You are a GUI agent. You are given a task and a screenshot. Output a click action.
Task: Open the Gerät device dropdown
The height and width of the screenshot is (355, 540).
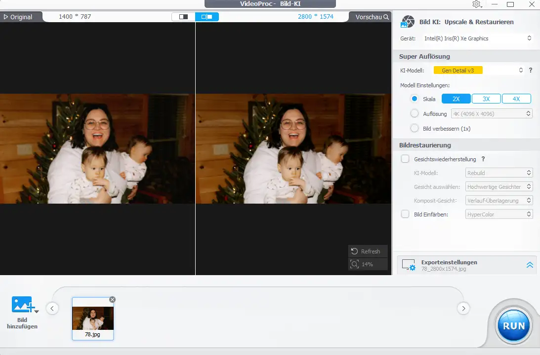(x=477, y=38)
